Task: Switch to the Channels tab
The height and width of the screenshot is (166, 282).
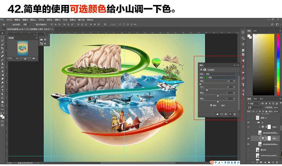Action: coord(255,99)
